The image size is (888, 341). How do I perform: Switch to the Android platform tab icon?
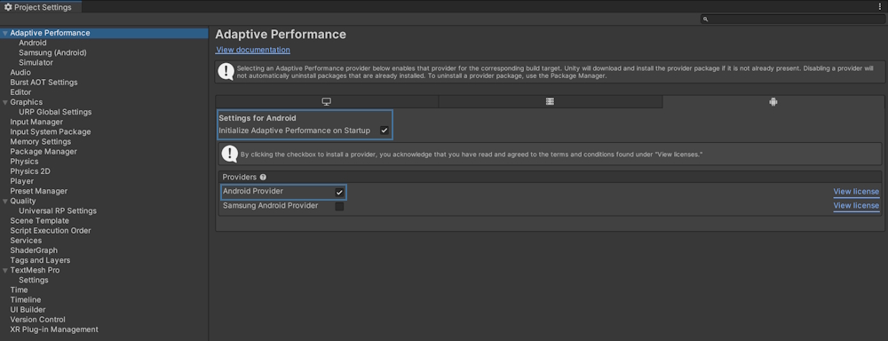(x=773, y=102)
